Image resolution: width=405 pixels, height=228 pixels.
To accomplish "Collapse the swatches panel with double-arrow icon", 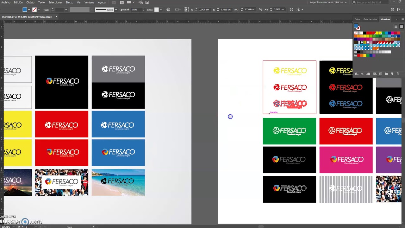I will point(397,19).
